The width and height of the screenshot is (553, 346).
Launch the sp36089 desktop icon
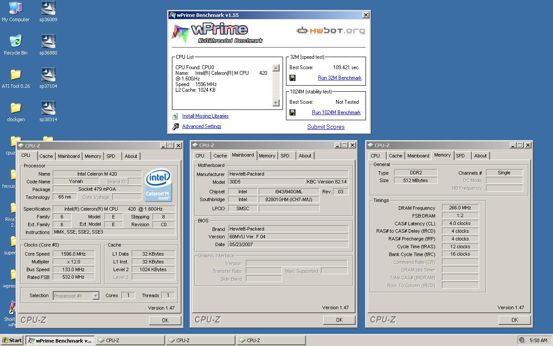[x=48, y=12]
